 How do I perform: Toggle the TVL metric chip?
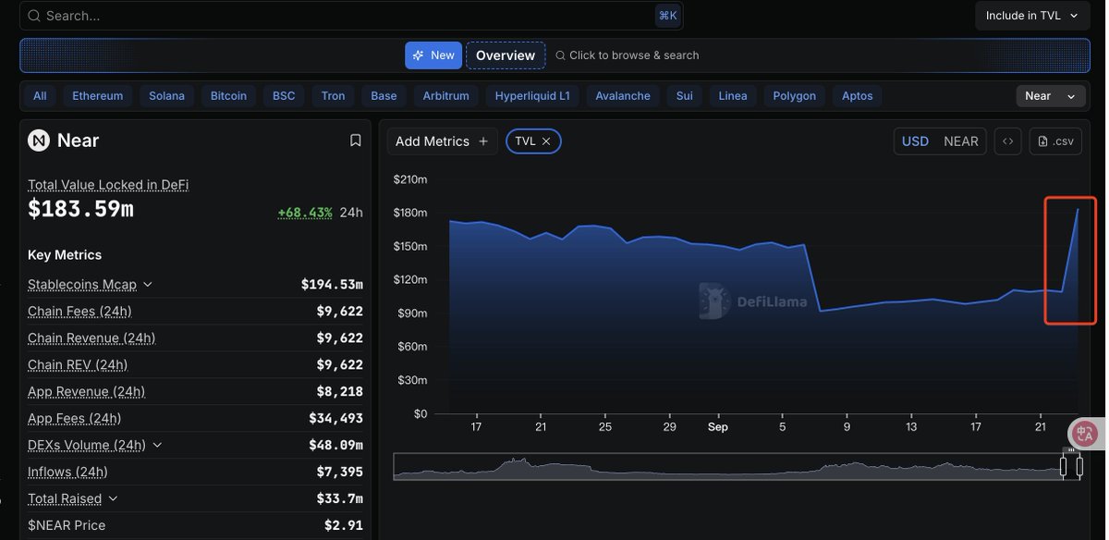[525, 141]
